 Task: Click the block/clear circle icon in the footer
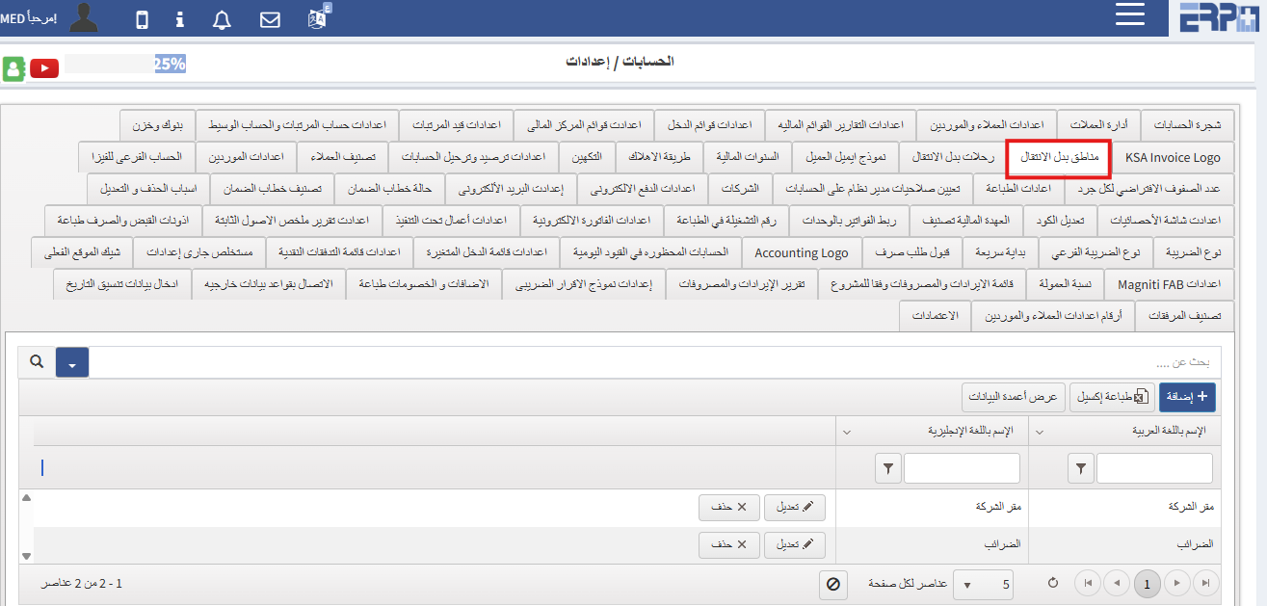(832, 584)
